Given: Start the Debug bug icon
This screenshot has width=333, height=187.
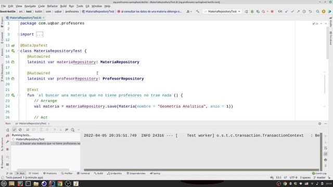Looking at the screenshot, I should [252, 11].
